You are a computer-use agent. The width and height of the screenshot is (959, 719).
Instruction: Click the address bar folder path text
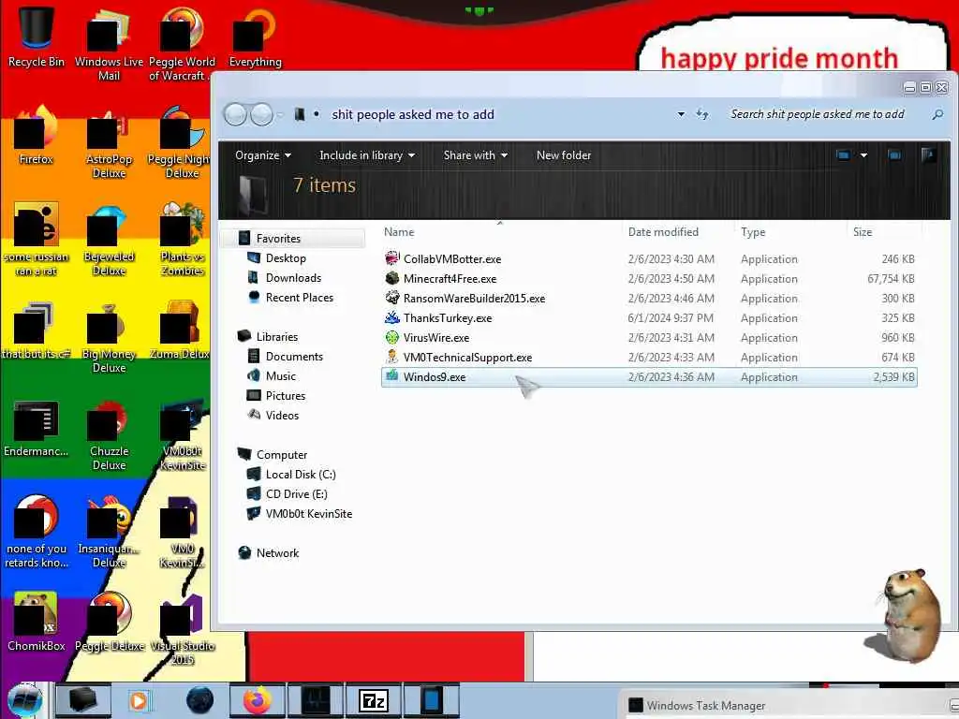pyautogui.click(x=413, y=114)
